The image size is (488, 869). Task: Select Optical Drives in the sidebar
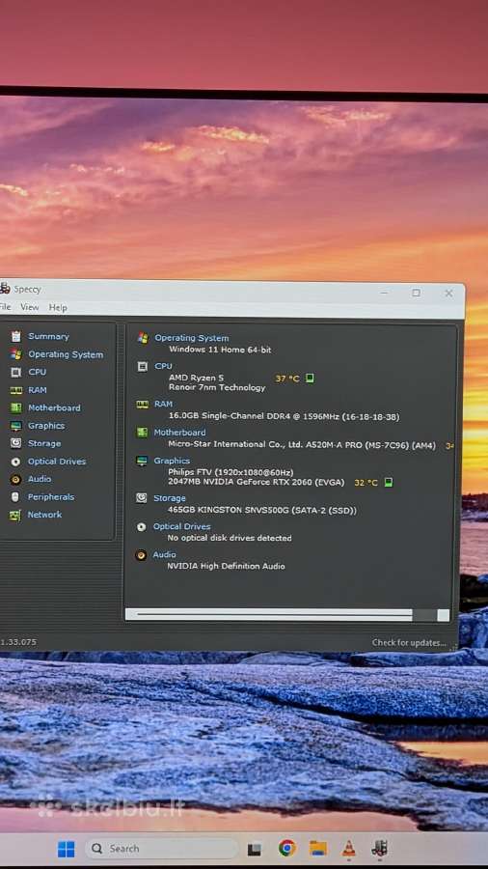pos(57,462)
